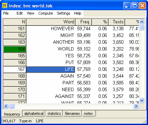The height and width of the screenshot is (125, 148).
Task: Sort by the Freq. column header
Action: (x=83, y=22)
